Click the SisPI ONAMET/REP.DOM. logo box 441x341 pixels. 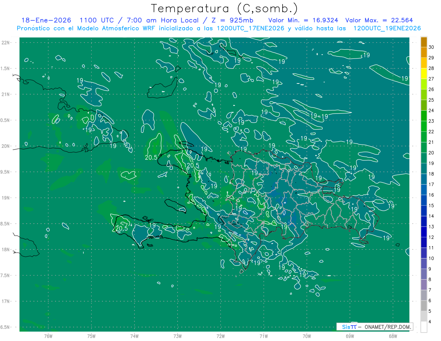click(x=374, y=327)
